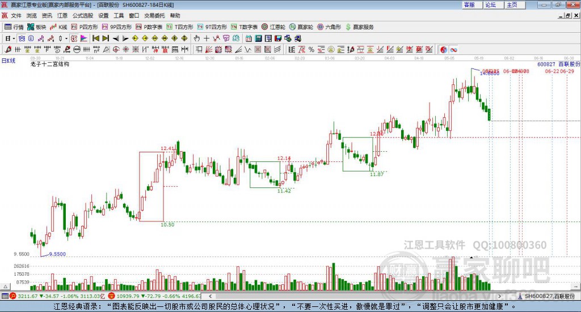Open the 9T四方形 tool
Image resolution: width=581 pixels, height=312 pixels.
coord(212,27)
